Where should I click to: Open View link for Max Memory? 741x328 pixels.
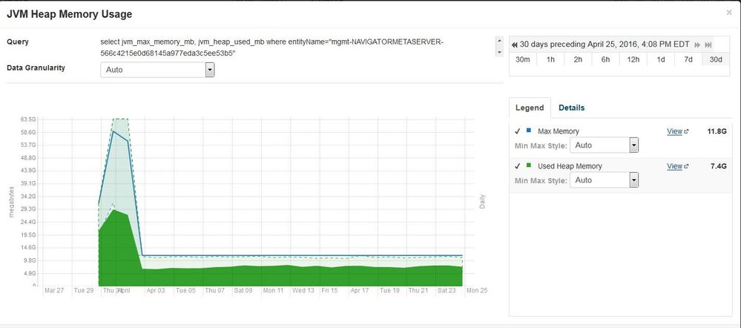click(674, 131)
